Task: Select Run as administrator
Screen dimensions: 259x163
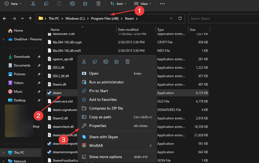Action: 117,82
